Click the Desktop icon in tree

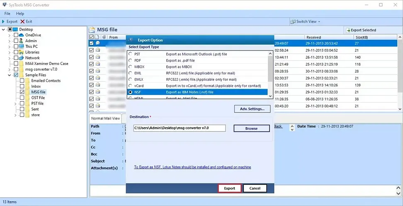tap(15, 29)
